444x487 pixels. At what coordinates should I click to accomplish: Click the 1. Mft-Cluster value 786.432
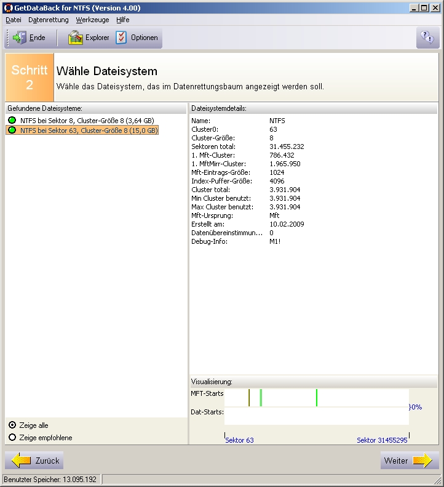(282, 155)
